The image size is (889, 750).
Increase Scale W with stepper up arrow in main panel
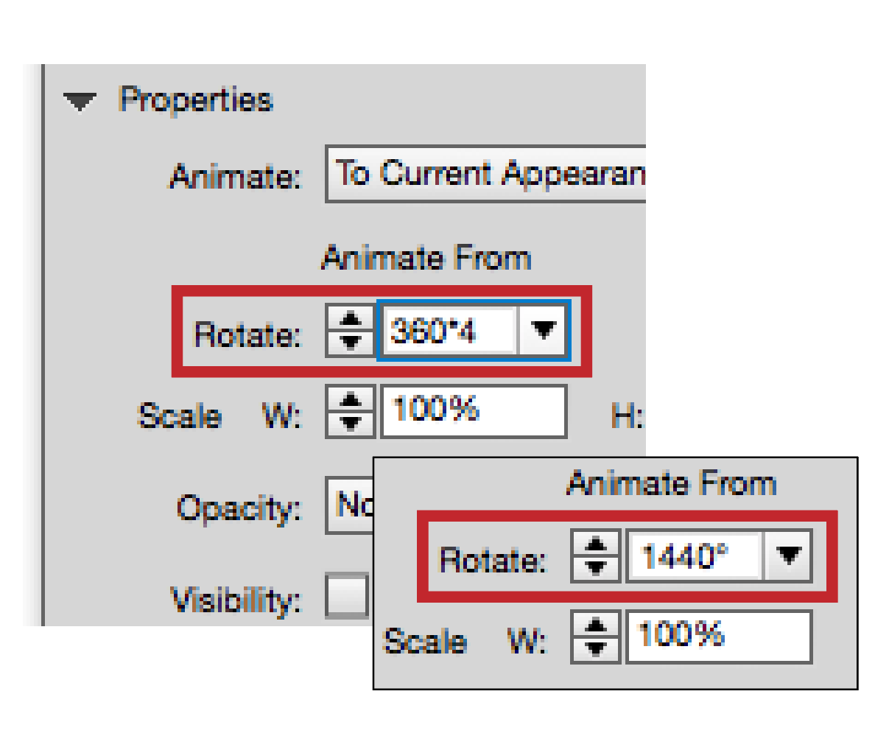(x=351, y=401)
